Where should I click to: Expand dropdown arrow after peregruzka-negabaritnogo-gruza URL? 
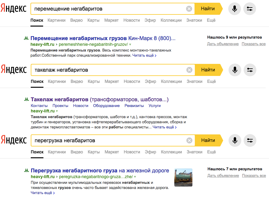tap(135, 177)
